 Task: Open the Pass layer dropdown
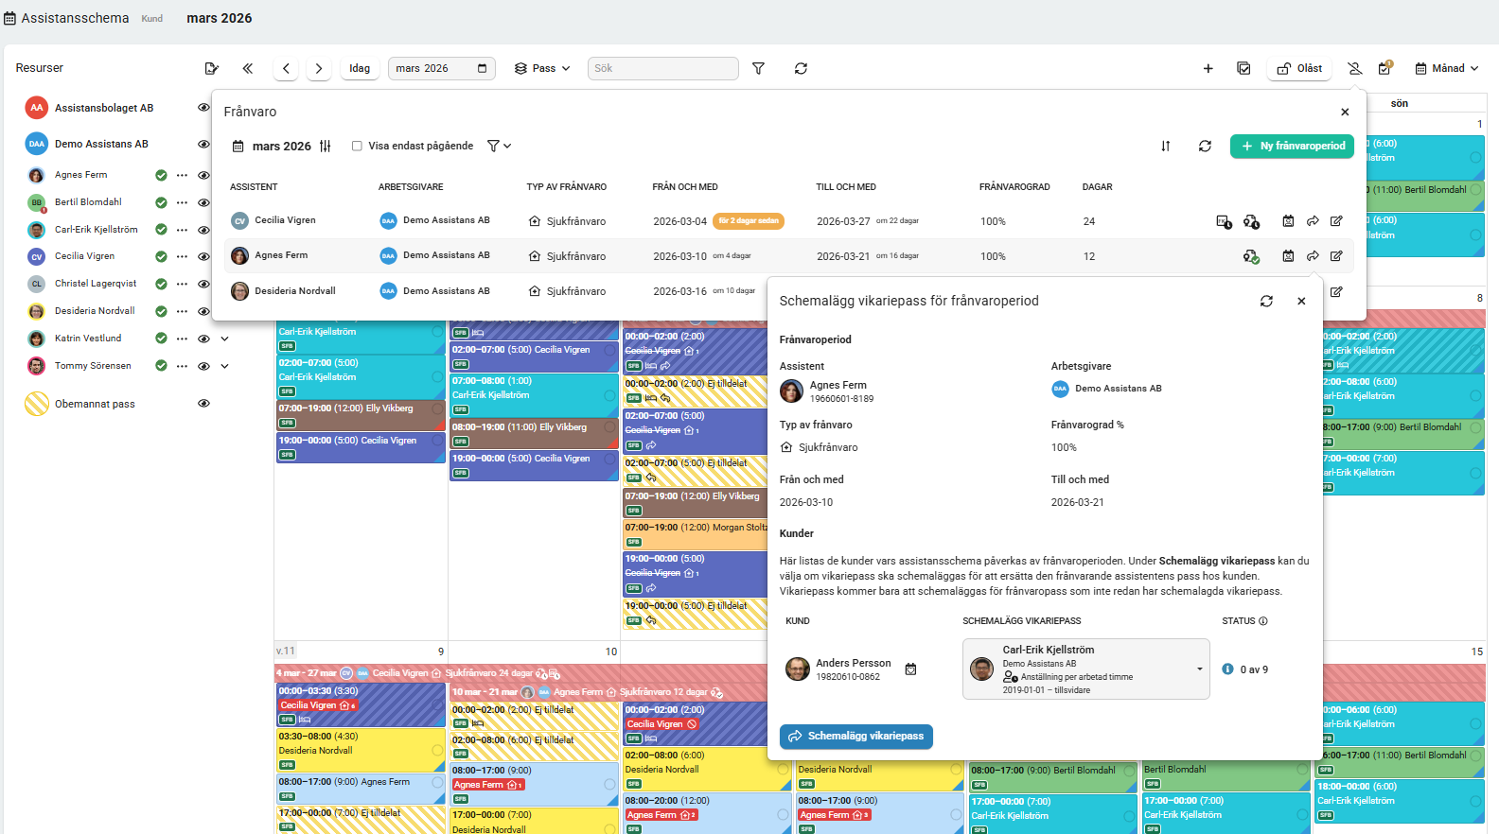(x=542, y=68)
